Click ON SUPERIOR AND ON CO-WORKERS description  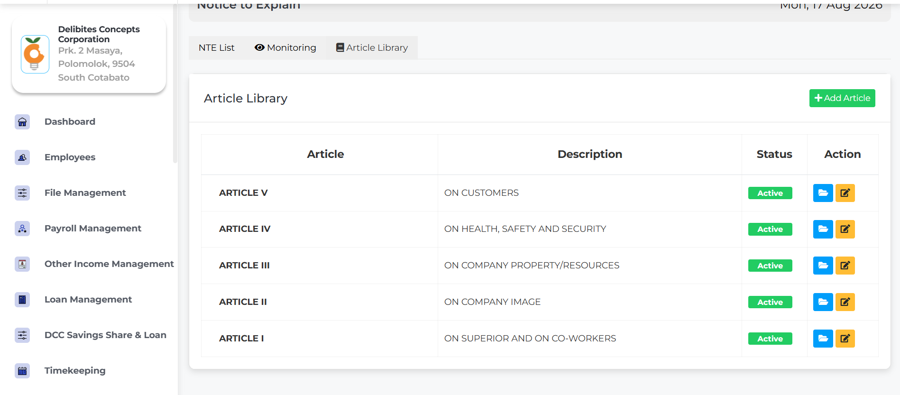click(x=530, y=339)
